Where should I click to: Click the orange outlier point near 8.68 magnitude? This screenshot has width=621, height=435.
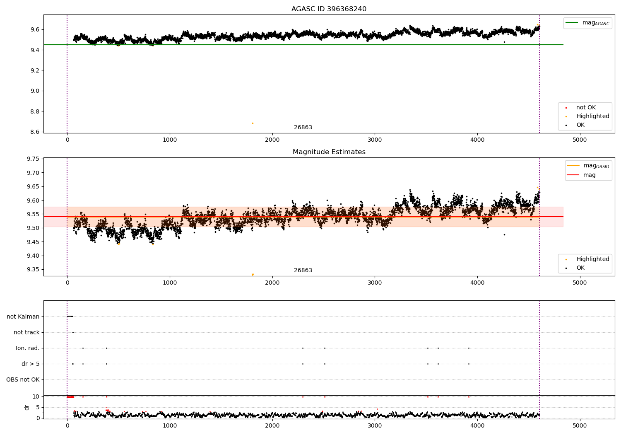pyautogui.click(x=253, y=123)
